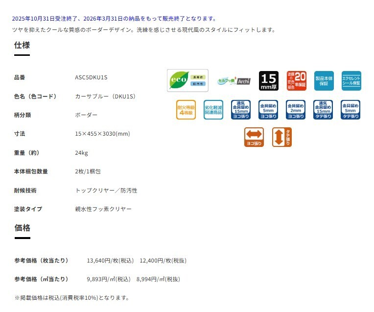Select the エクセレントシール保証 badge

point(351,81)
